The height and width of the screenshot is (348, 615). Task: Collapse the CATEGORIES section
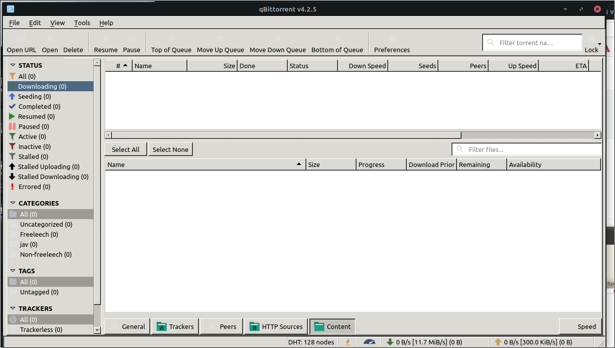click(13, 203)
